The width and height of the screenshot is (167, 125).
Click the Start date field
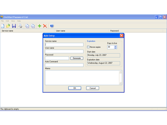(104, 55)
